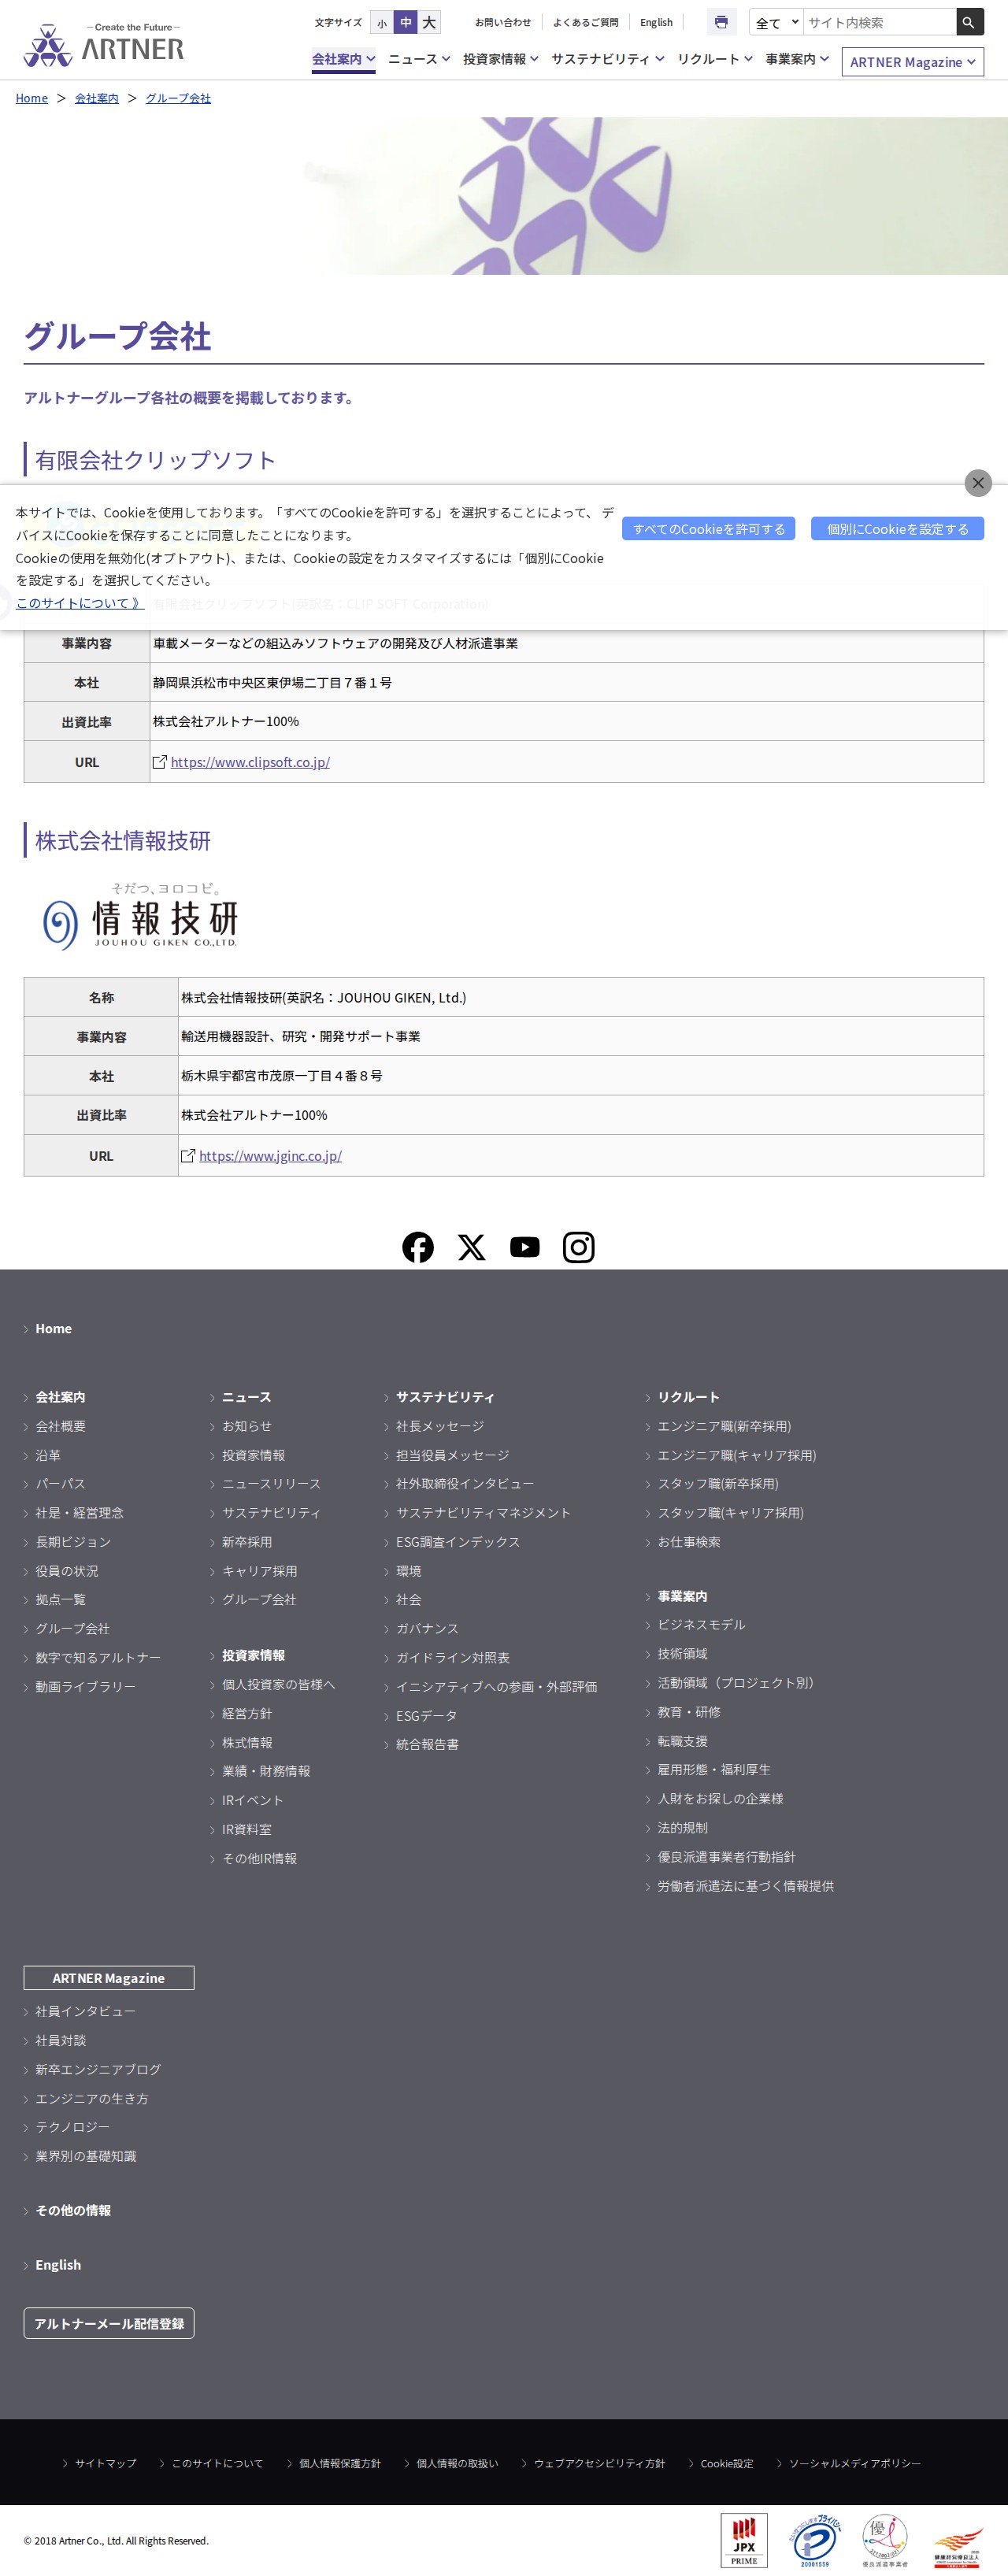
Task: Accept all cookies with すべてのCookieを許可する
Action: 709,529
